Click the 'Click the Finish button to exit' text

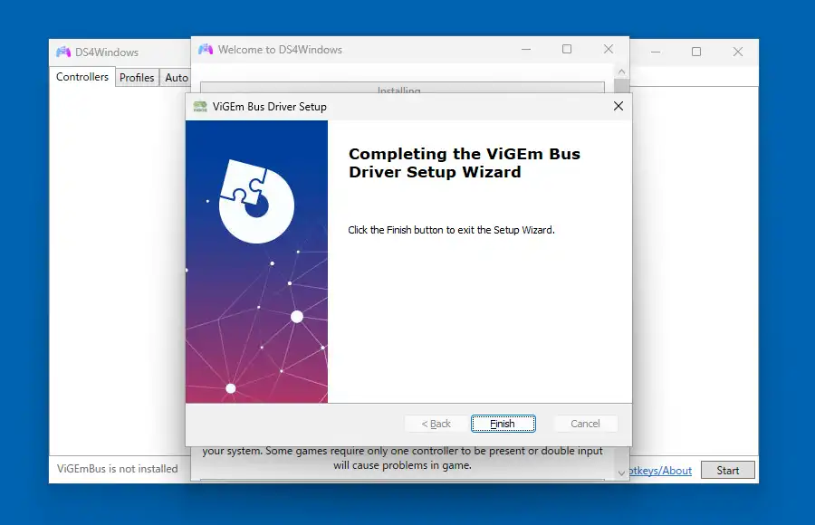[451, 230]
